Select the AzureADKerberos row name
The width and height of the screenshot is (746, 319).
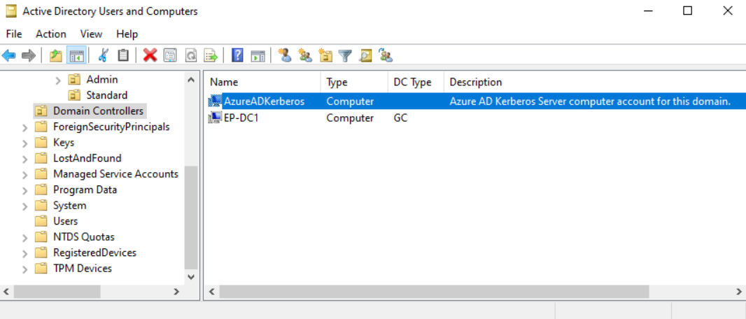264,101
